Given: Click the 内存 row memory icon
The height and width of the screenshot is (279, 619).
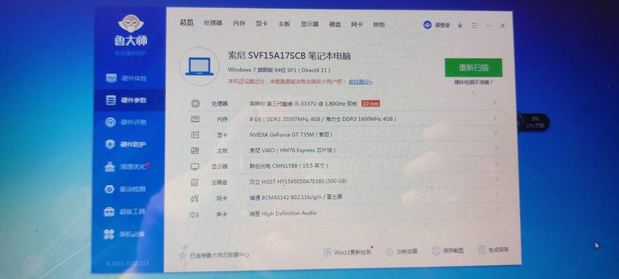Looking at the screenshot, I should [195, 119].
